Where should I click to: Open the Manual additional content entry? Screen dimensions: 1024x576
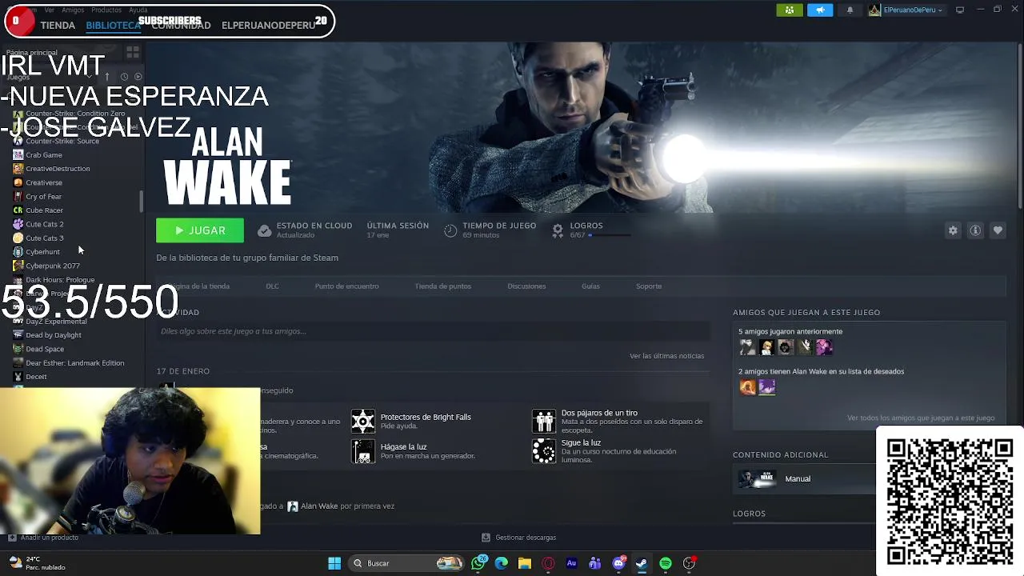(804, 478)
